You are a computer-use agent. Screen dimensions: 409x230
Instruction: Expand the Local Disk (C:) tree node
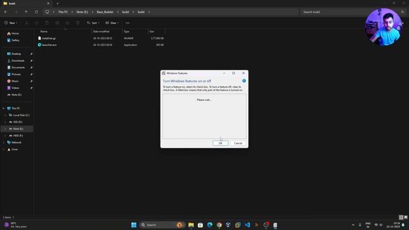(x=6, y=115)
